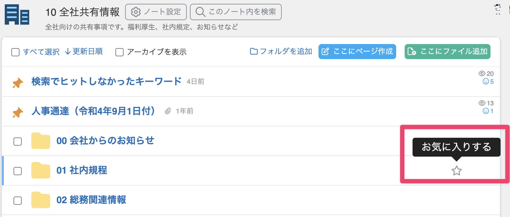Toggle the すべて選択 checkbox
510x217 pixels.
pyautogui.click(x=15, y=52)
